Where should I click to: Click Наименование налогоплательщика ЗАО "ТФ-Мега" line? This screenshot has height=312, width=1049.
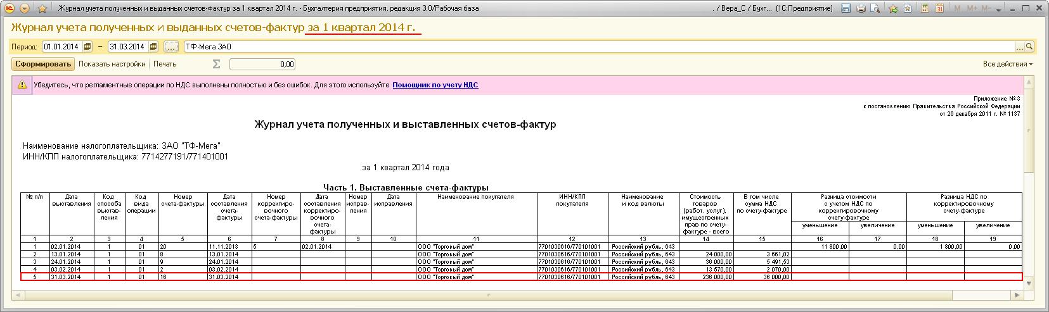(122, 146)
